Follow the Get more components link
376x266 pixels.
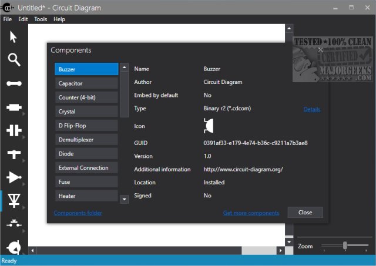click(251, 213)
